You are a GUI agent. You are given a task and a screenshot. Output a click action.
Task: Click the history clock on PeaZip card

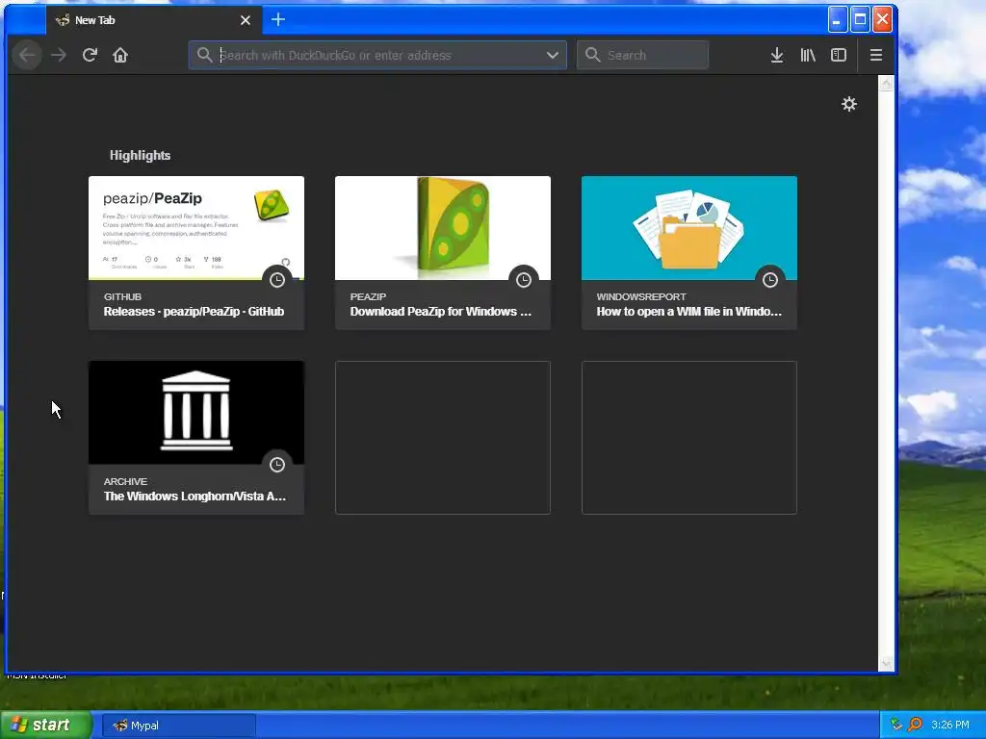coord(524,280)
